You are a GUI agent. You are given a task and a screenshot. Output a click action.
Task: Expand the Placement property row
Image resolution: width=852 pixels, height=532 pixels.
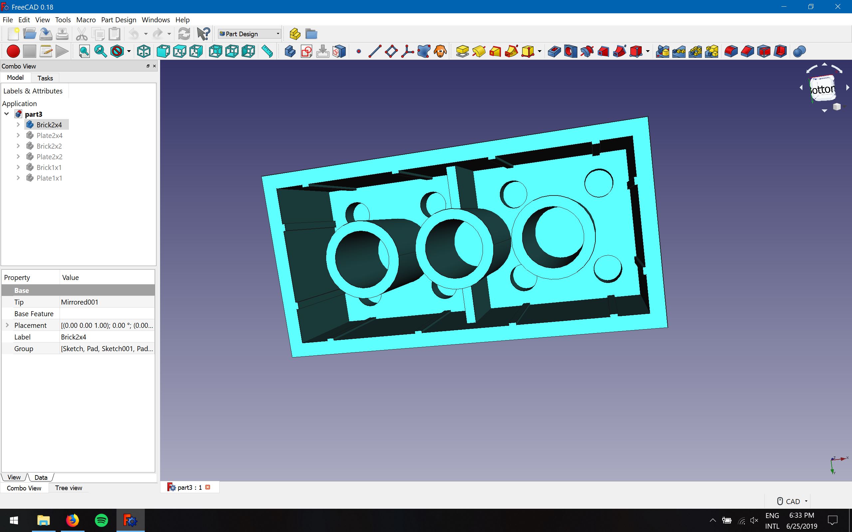[x=7, y=325]
